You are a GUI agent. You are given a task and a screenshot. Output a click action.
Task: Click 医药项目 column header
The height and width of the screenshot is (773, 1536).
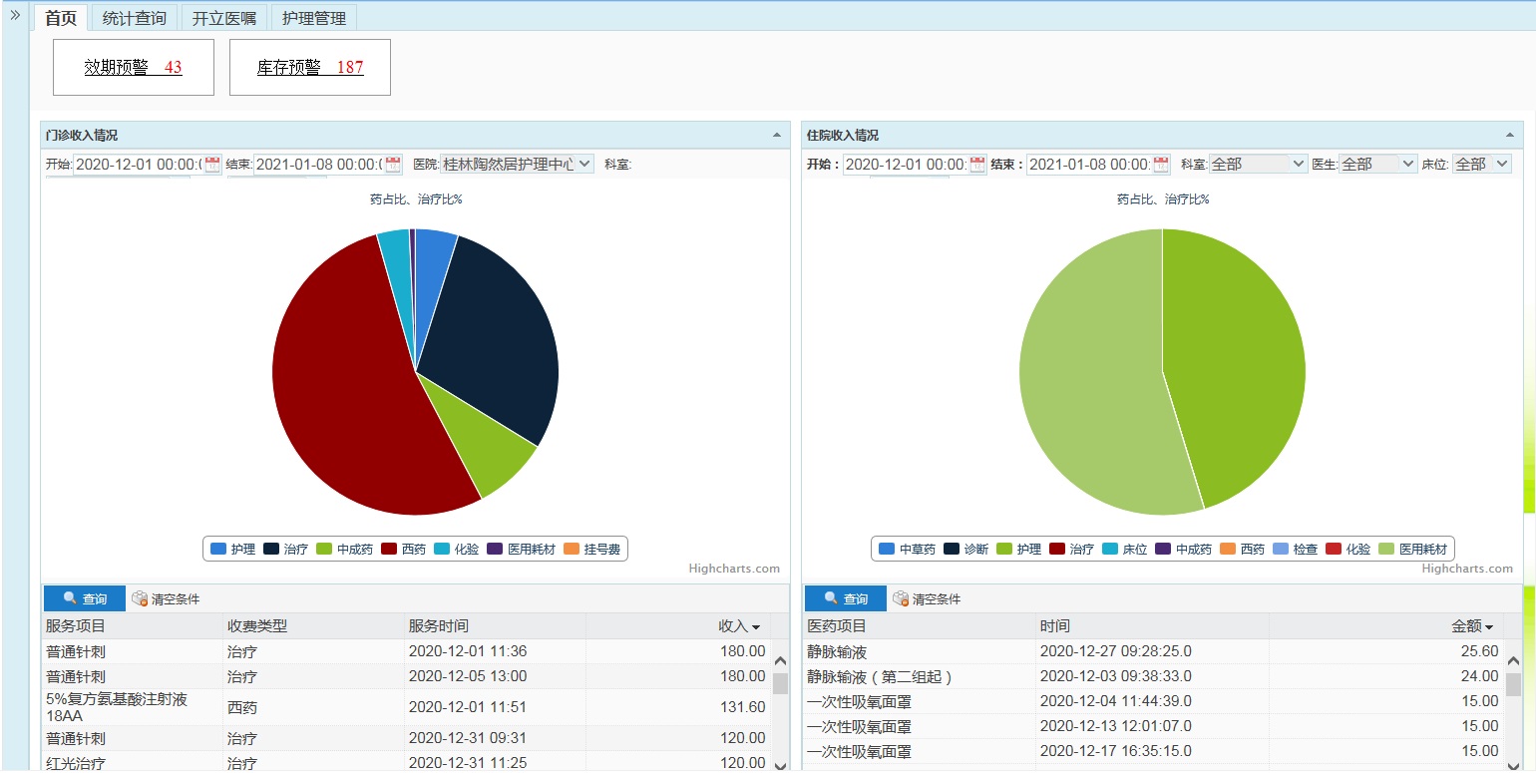click(x=920, y=626)
